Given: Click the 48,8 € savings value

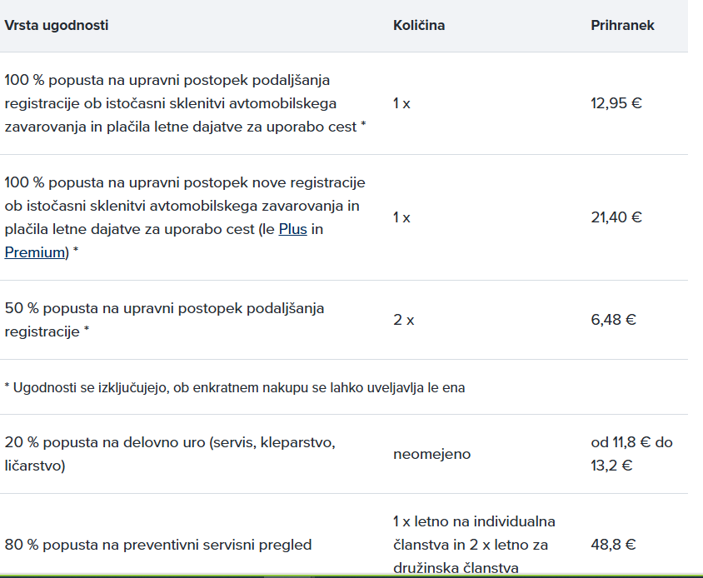Looking at the screenshot, I should click(613, 545).
